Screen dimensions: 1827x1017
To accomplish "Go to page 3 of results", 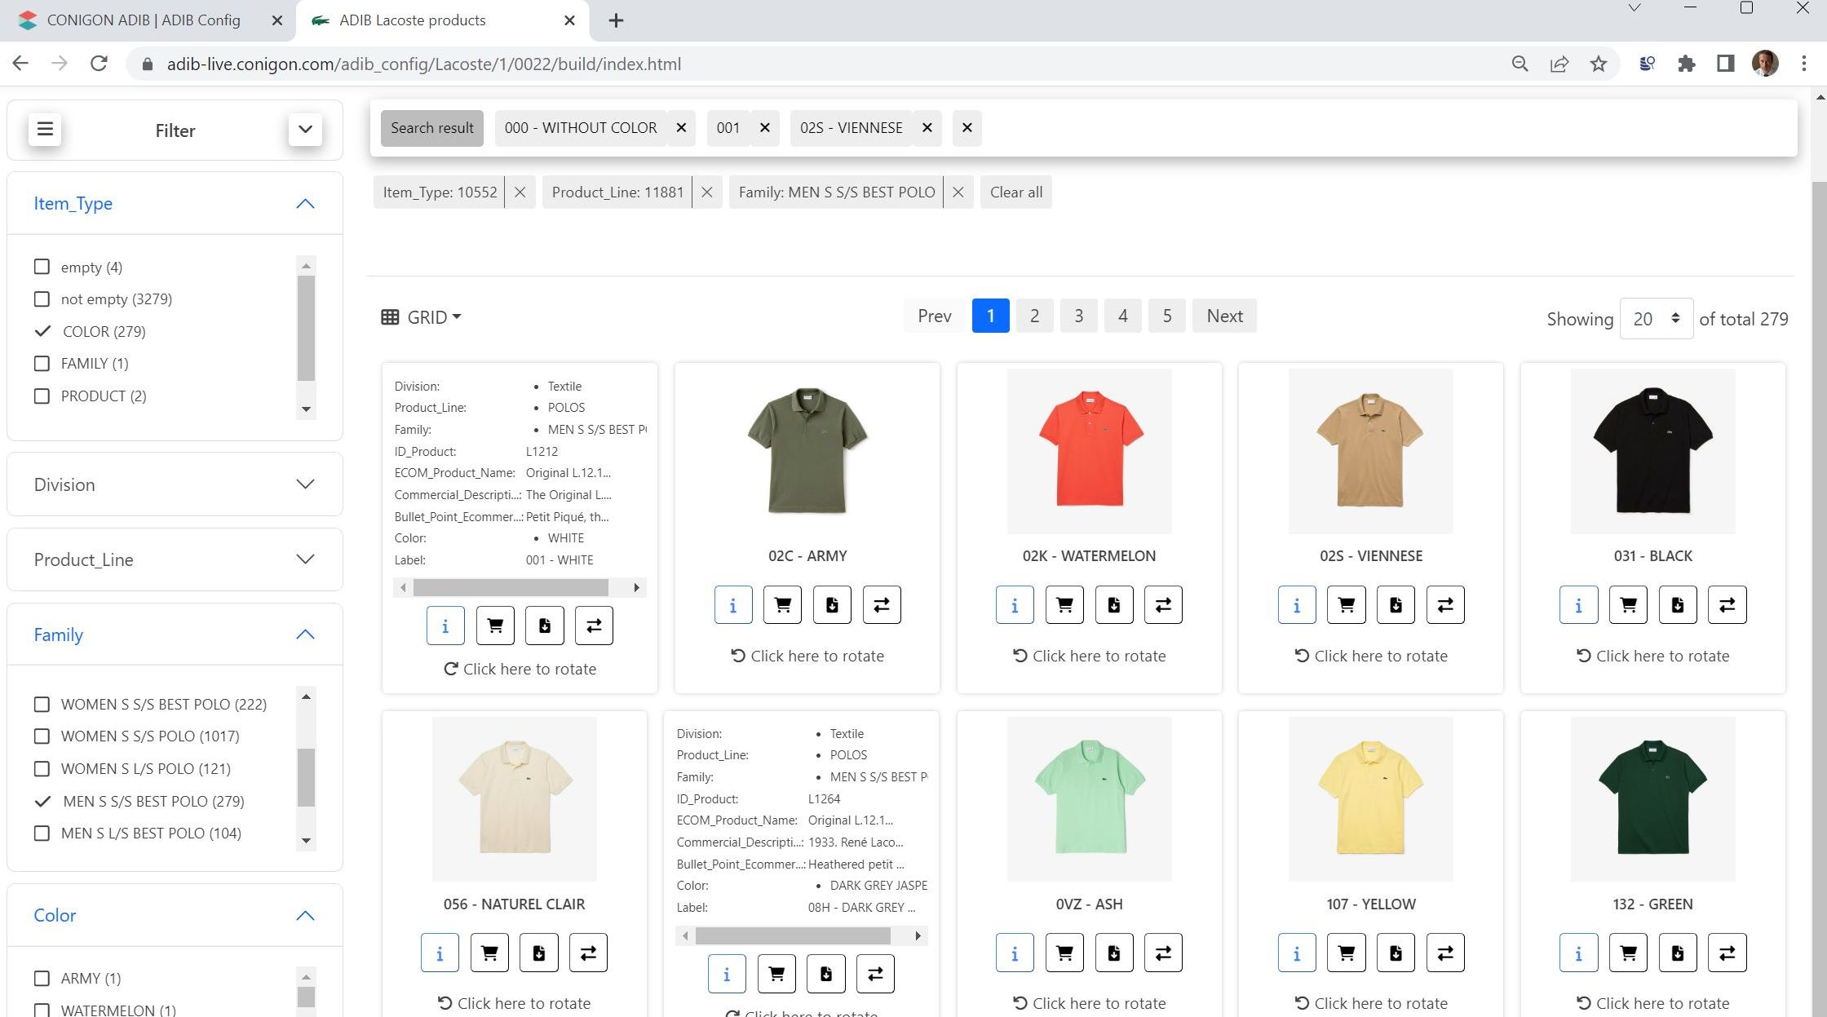I will pyautogui.click(x=1078, y=316).
